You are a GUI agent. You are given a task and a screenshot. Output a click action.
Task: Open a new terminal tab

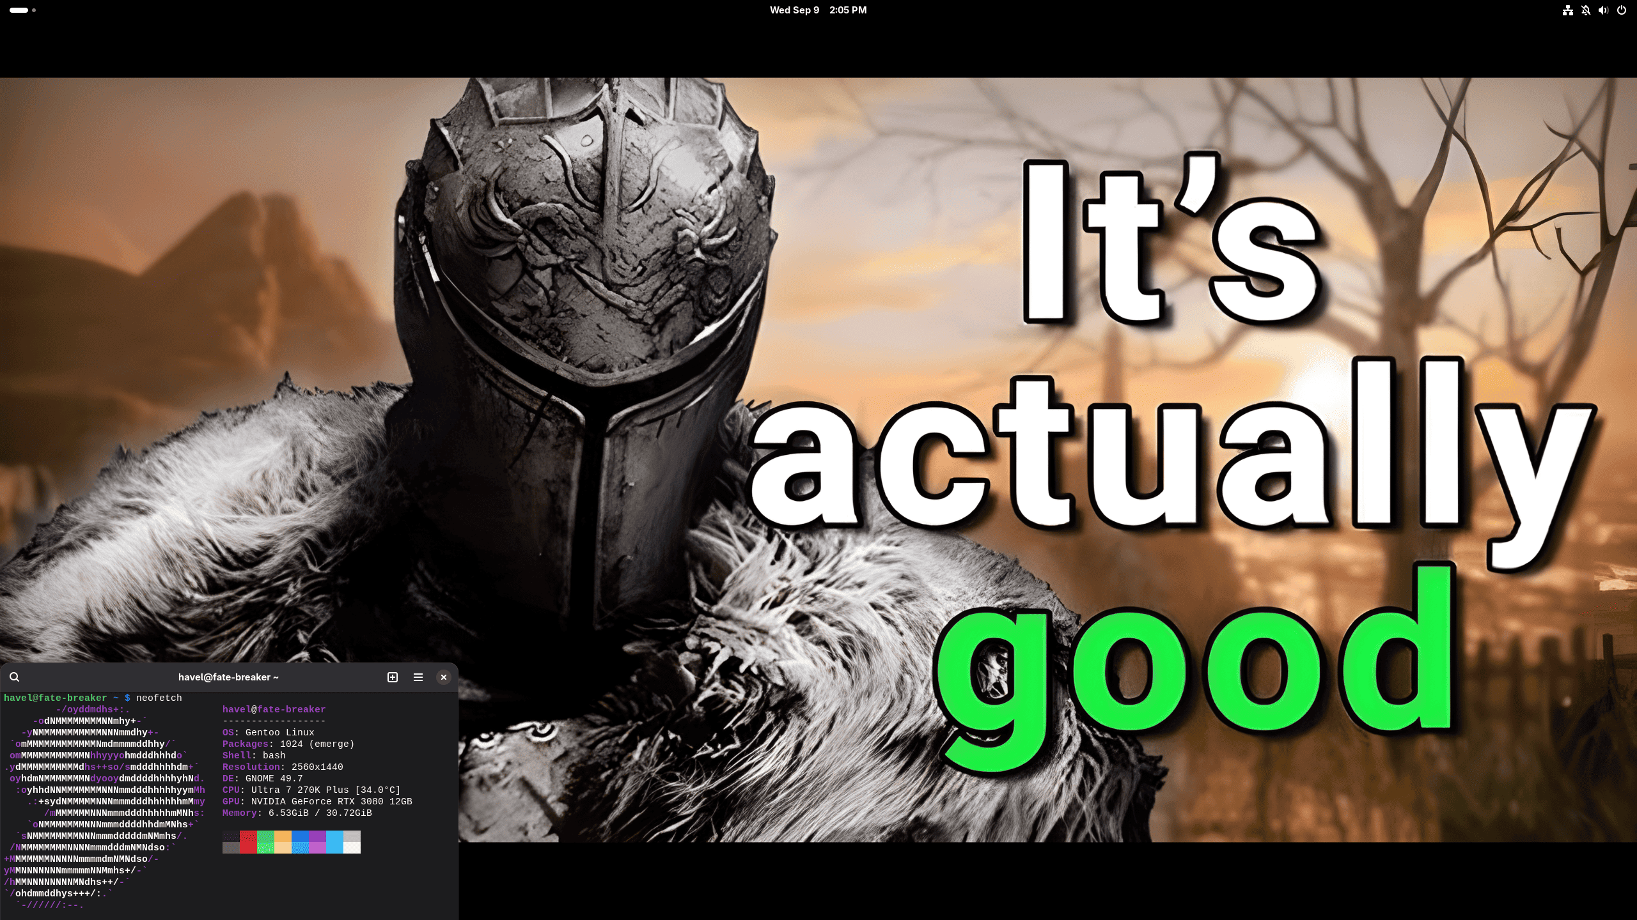tap(393, 677)
